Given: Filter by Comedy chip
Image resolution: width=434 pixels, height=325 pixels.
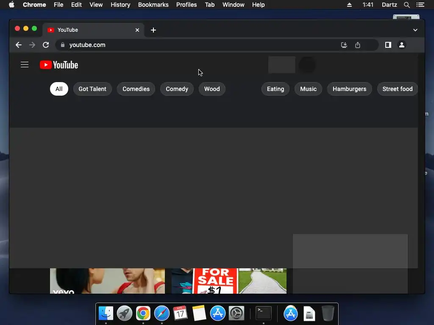Looking at the screenshot, I should pyautogui.click(x=177, y=89).
